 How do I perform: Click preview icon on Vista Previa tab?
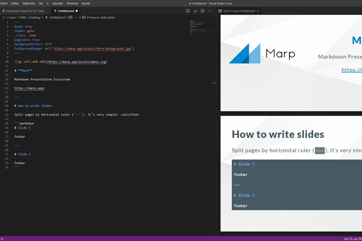point(220,11)
